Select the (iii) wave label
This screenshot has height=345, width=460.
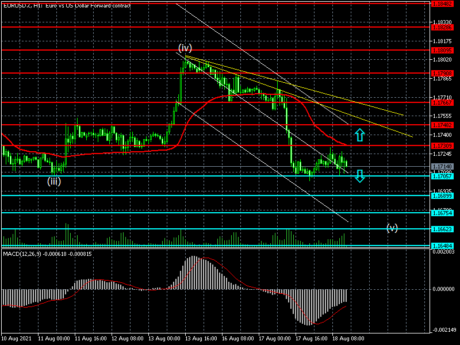coord(54,181)
